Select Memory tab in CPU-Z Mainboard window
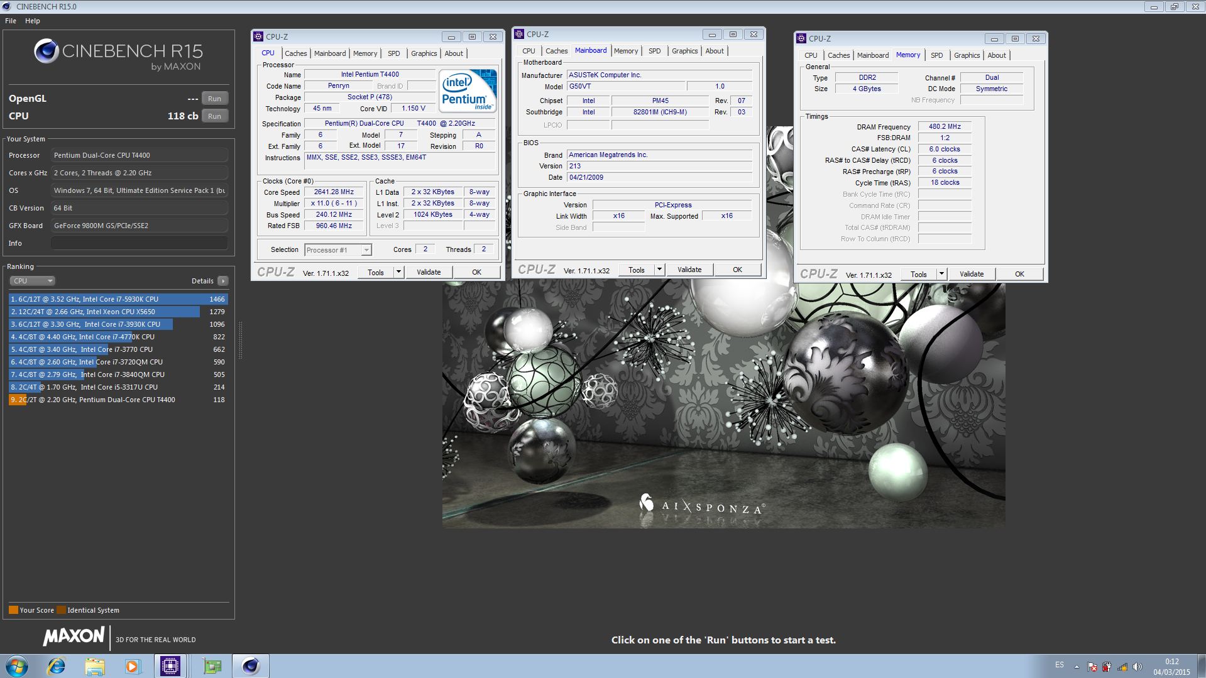This screenshot has height=678, width=1206. (626, 51)
